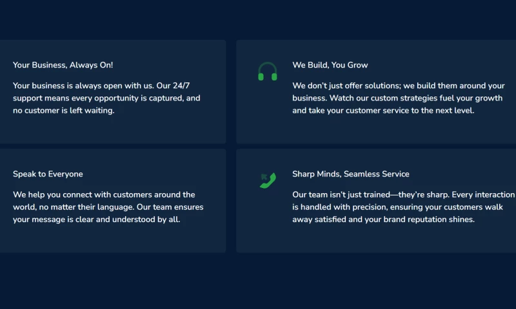Click the "Your Business, Always On!" heading
This screenshot has height=309, width=516.
click(63, 65)
